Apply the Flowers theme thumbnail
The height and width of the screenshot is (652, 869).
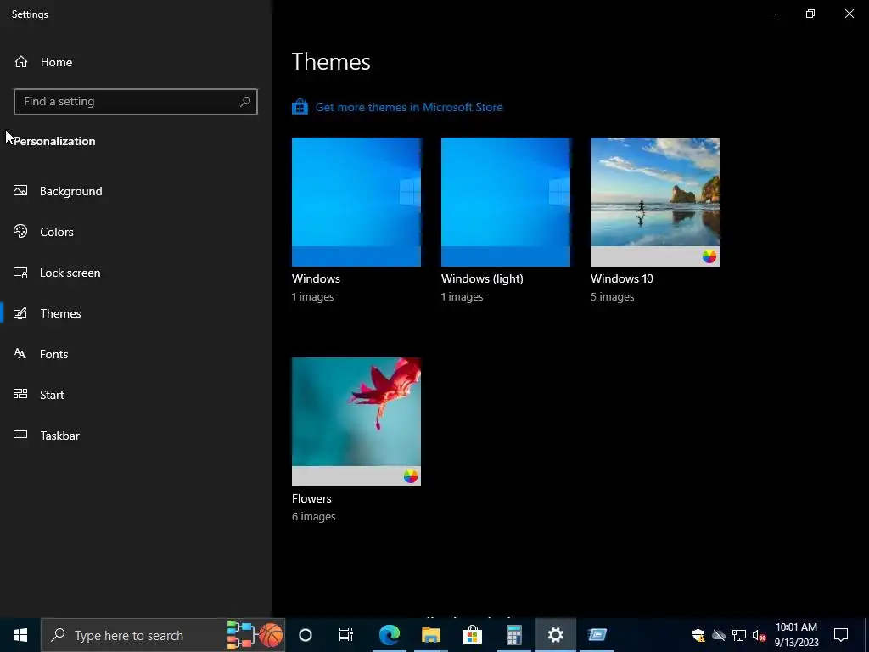click(356, 422)
